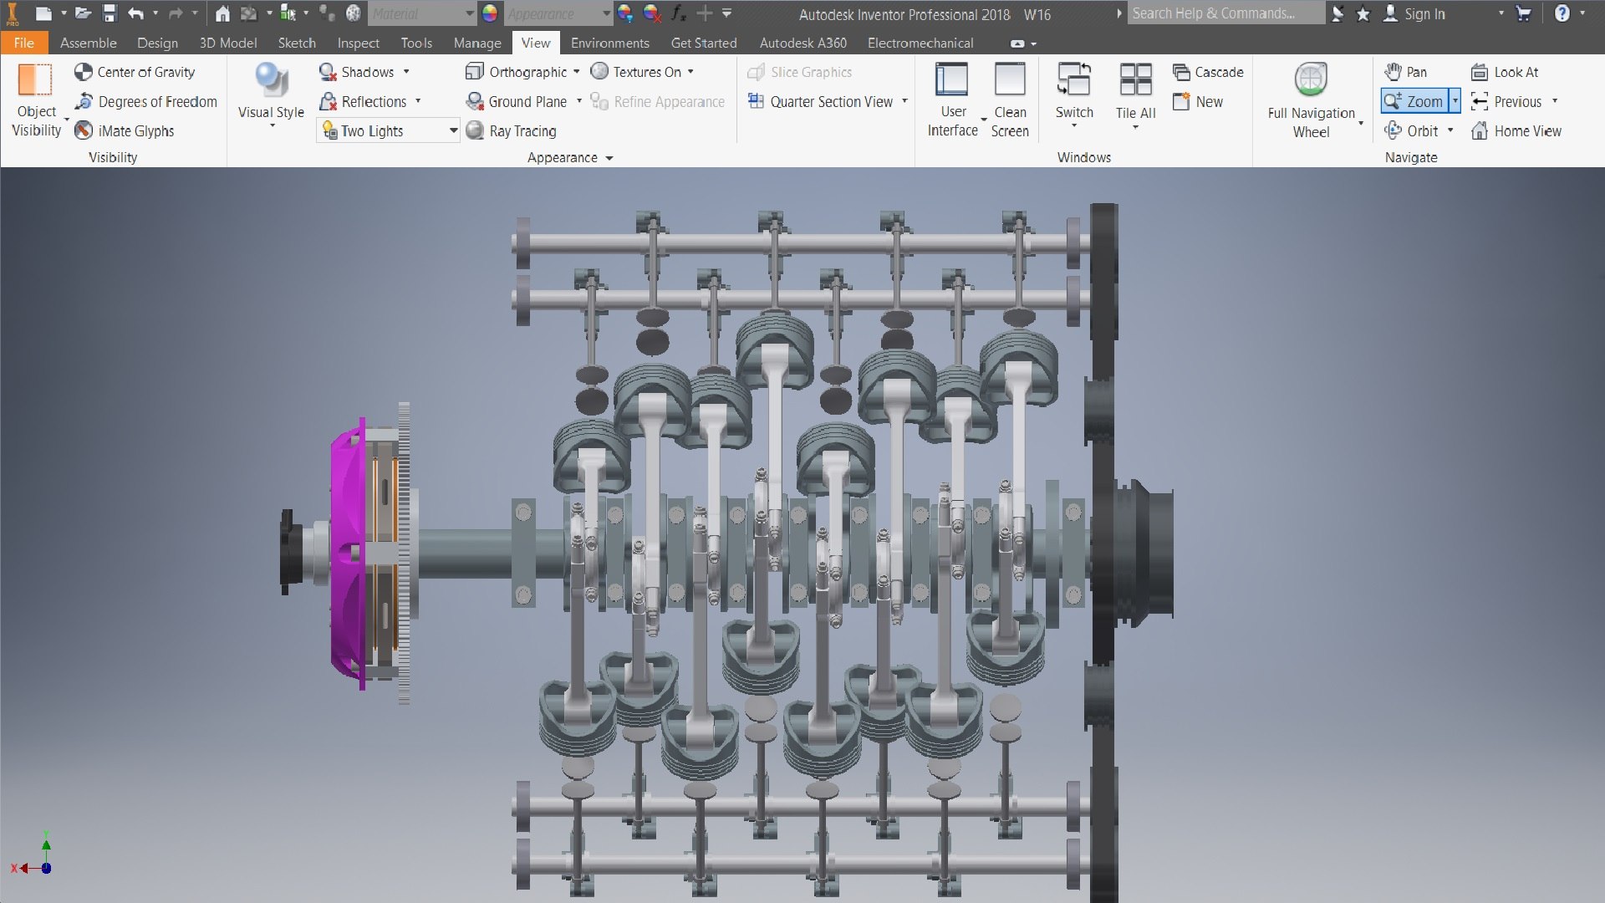Open a New window
Image resolution: width=1605 pixels, height=903 pixels.
[1198, 101]
